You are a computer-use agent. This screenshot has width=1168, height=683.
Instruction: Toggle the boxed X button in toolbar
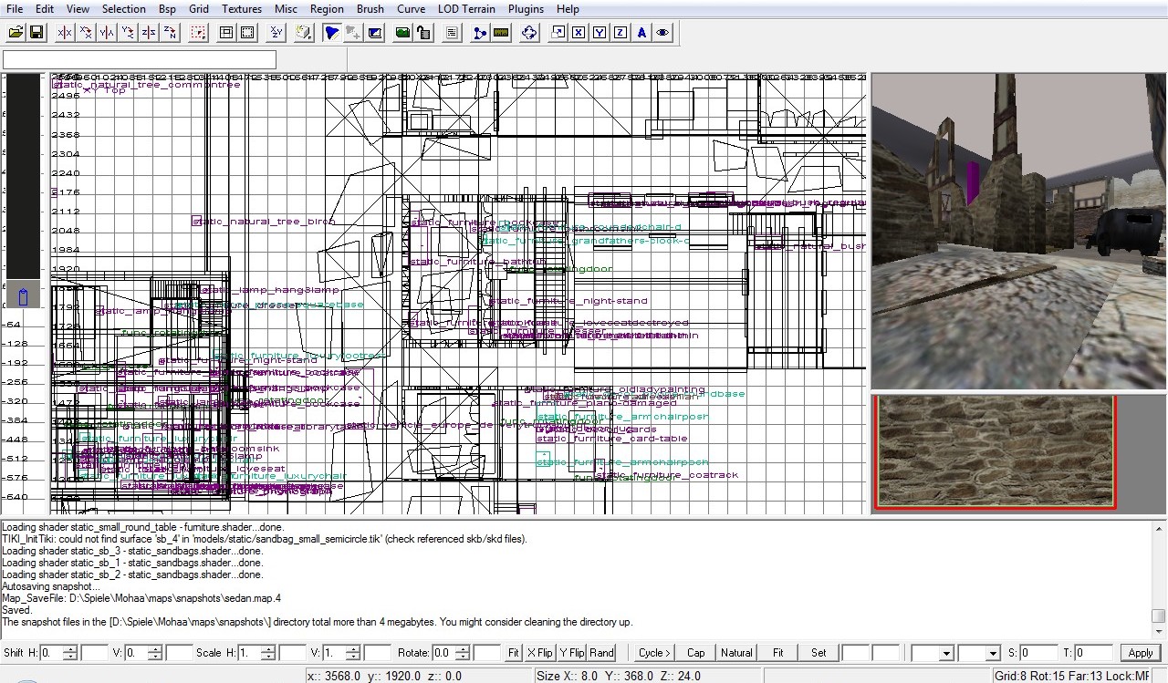579,33
